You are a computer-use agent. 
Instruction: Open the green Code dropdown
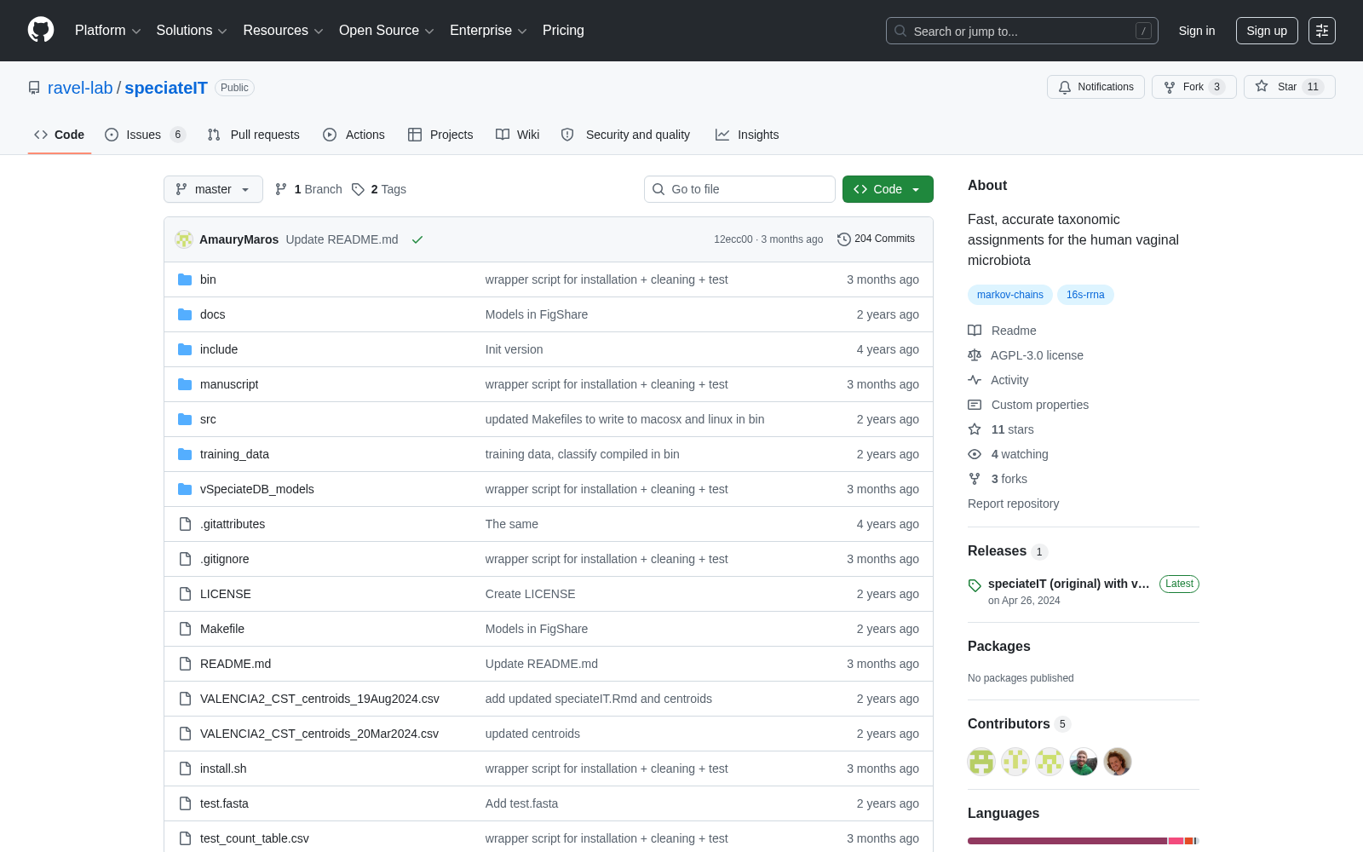pos(888,189)
